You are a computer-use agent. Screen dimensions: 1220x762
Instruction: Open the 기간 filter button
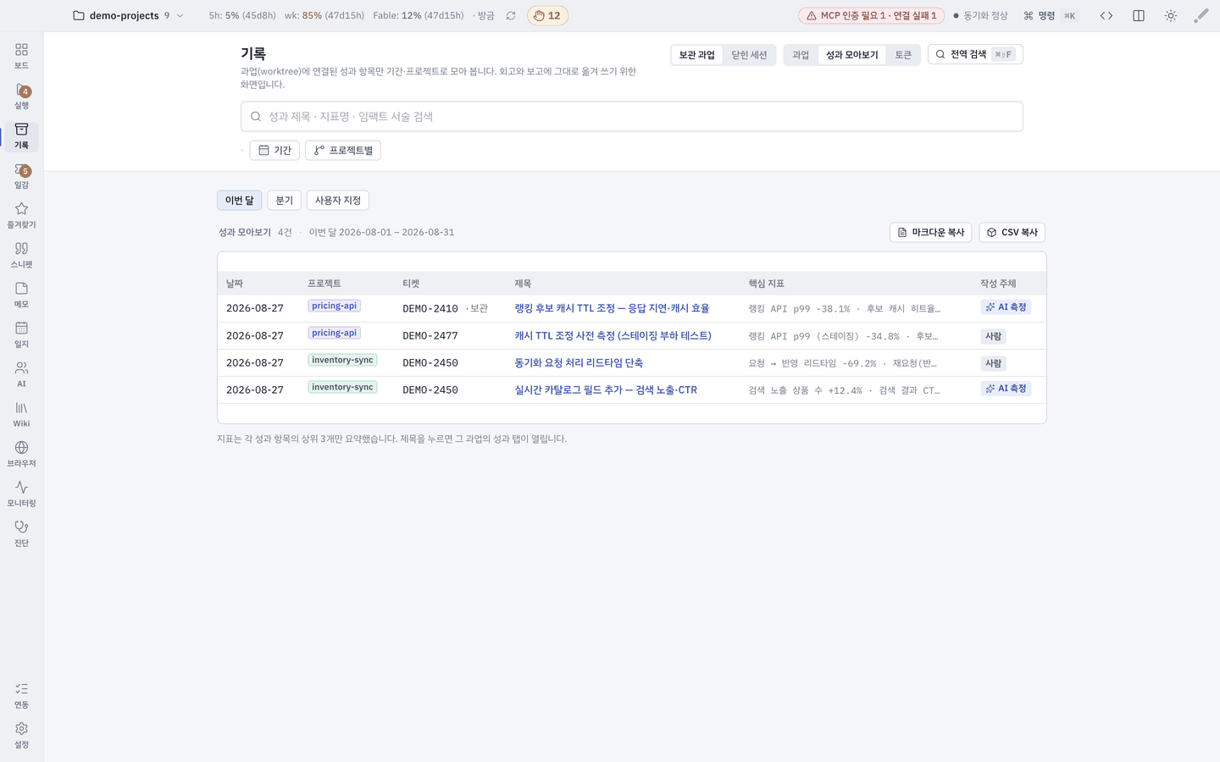pos(274,150)
